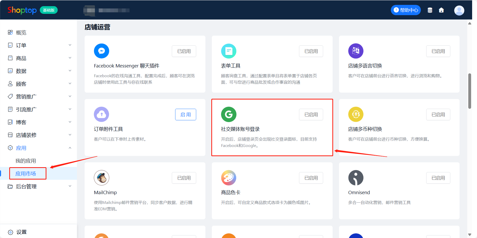
Task: Click the 博客 sidebar icon
Action: click(x=10, y=122)
